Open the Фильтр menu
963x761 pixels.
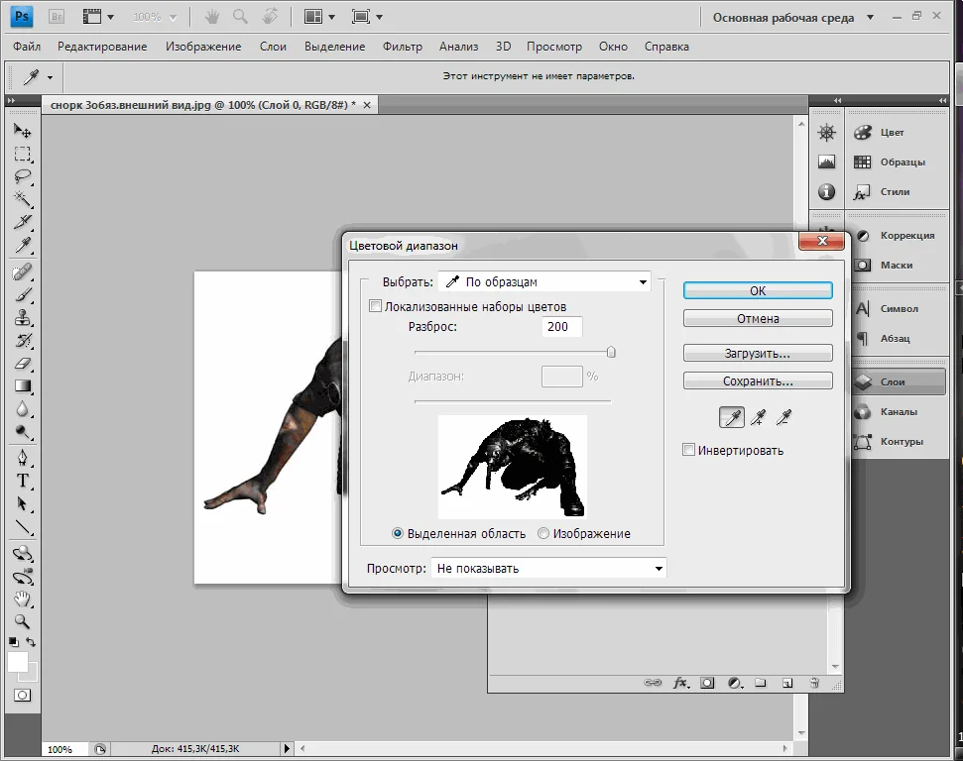point(402,47)
